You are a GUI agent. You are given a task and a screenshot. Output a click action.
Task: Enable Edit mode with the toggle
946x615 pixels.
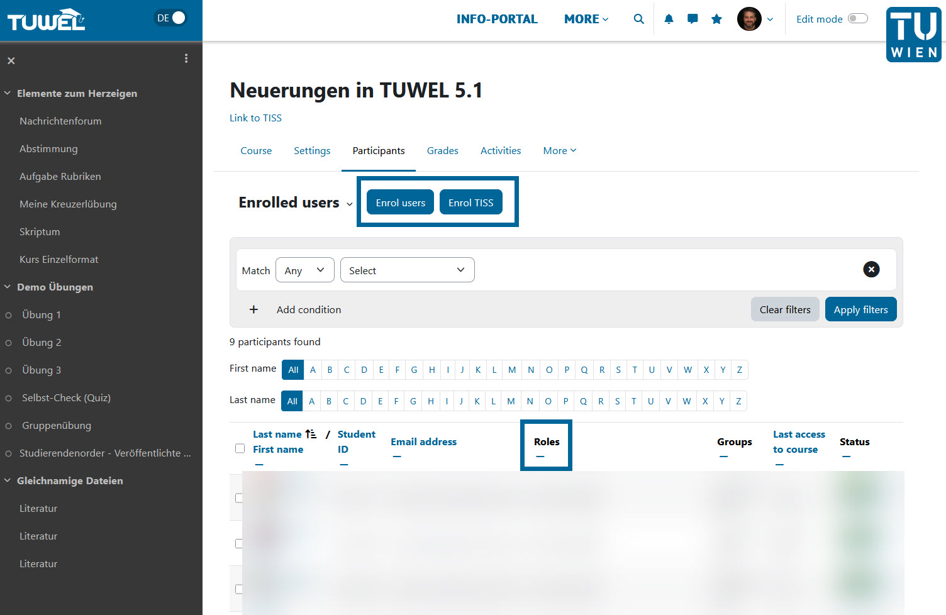[857, 18]
